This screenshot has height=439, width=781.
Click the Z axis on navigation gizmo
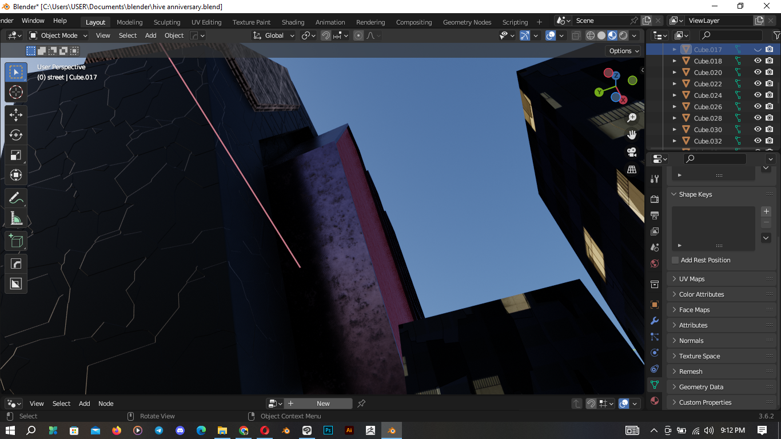tap(616, 75)
